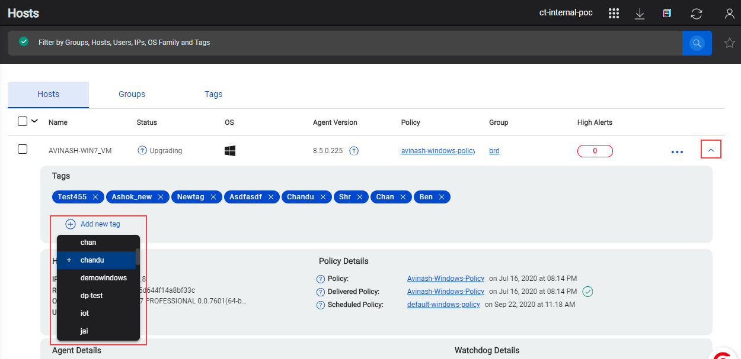Click the Windows OS icon
This screenshot has width=741, height=359.
(x=230, y=151)
